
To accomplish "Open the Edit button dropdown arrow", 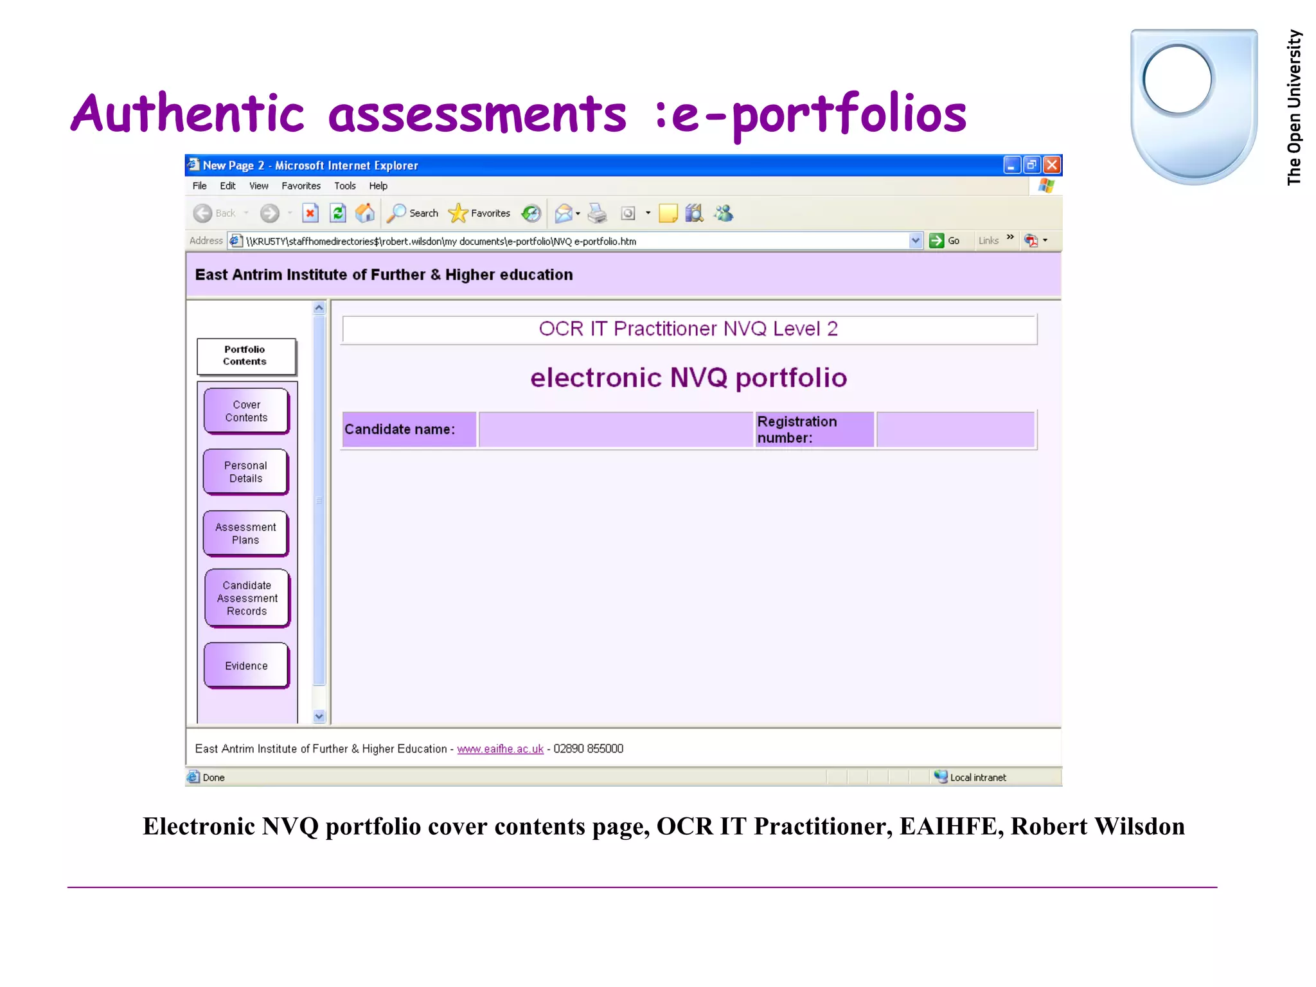I will click(x=648, y=213).
